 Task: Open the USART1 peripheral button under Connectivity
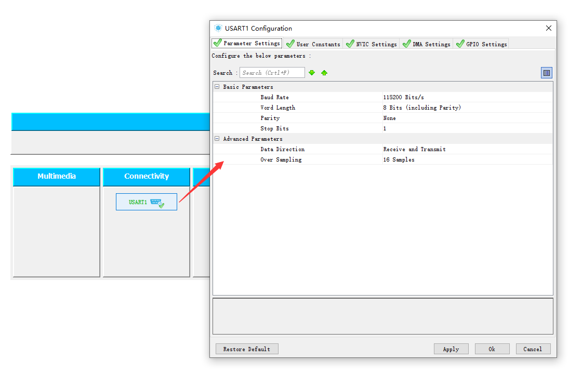click(146, 202)
